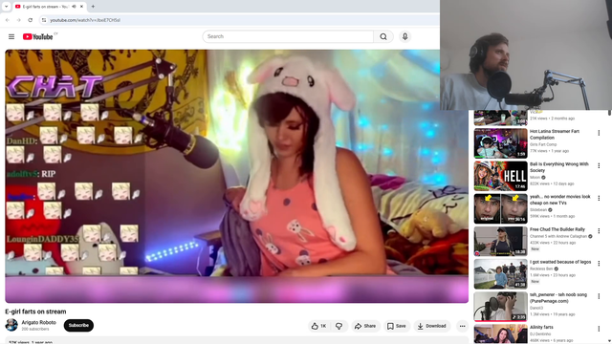
Task: Open options for Bali Is Everything Wrong video
Action: pos(599,166)
